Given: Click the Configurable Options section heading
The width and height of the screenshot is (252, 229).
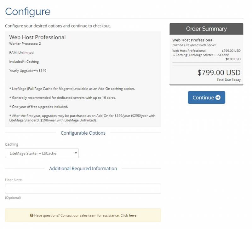Looking at the screenshot, I should pyautogui.click(x=83, y=133).
